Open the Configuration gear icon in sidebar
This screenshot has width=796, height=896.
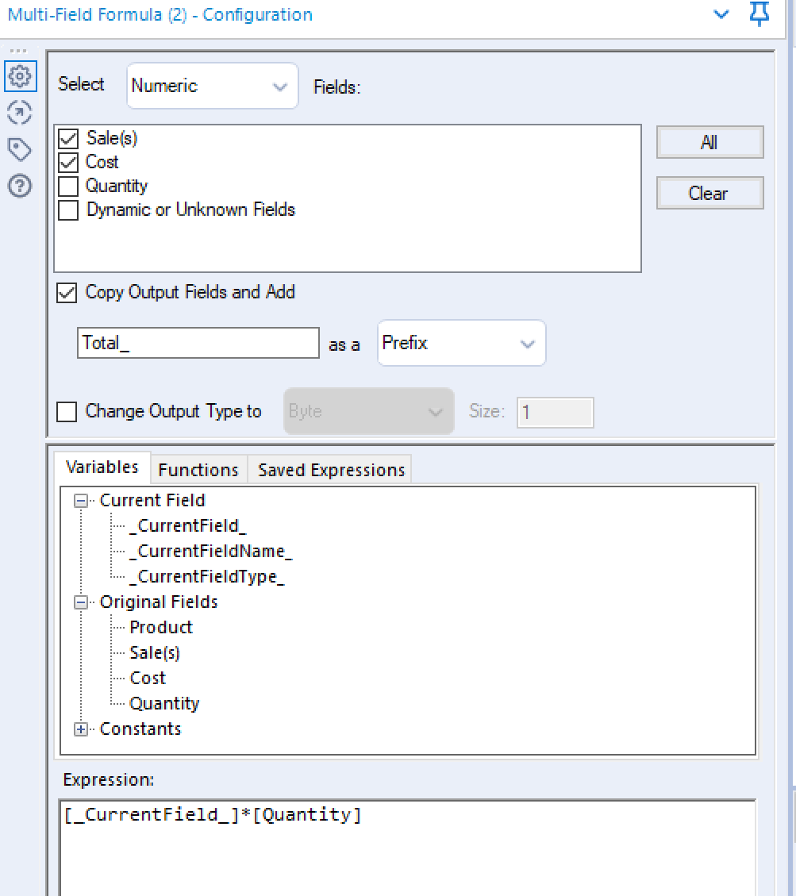pos(20,77)
